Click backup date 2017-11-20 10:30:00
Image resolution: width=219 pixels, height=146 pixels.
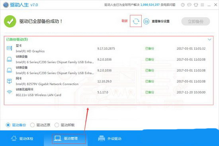[x=191, y=92]
